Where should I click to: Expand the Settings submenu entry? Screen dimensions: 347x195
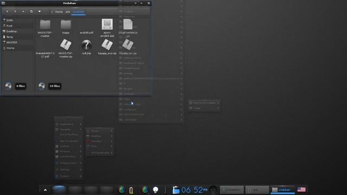click(x=69, y=170)
